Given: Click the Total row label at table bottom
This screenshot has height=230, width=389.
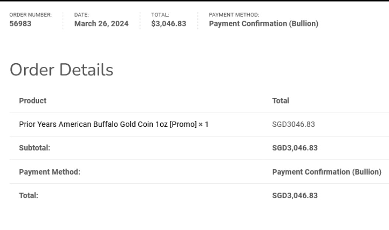Looking at the screenshot, I should click(29, 195).
